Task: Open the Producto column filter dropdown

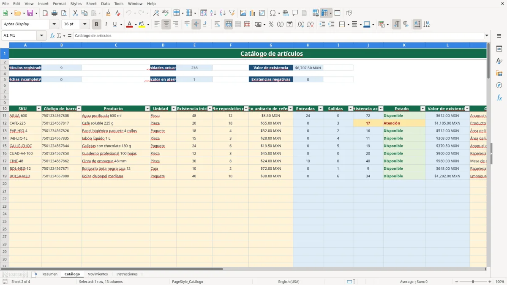Action: click(147, 109)
